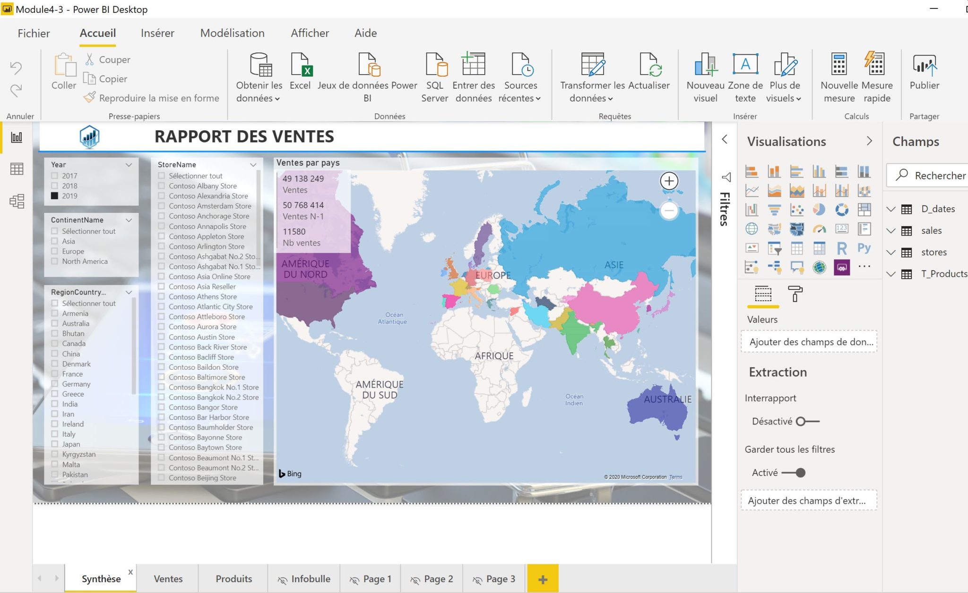Click the Actualiser button
Viewport: 968px width, 593px height.
point(649,77)
